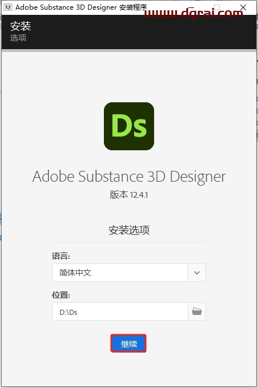258x388 pixels.
Task: Click the 语言: label
Action: coord(61,256)
